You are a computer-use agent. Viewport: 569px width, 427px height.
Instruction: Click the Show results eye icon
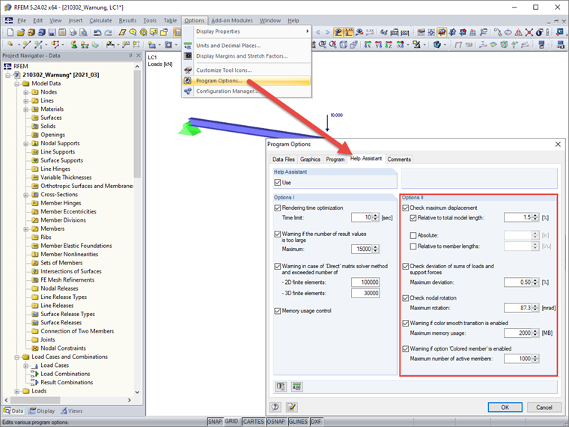[x=359, y=33]
